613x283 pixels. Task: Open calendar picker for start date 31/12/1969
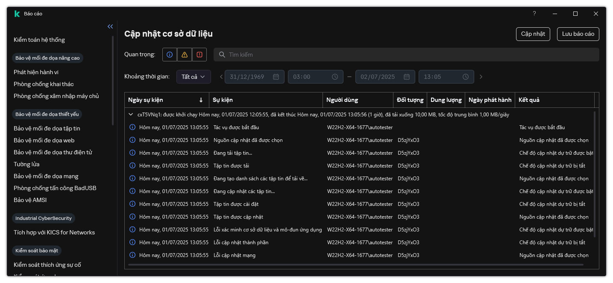click(x=276, y=77)
